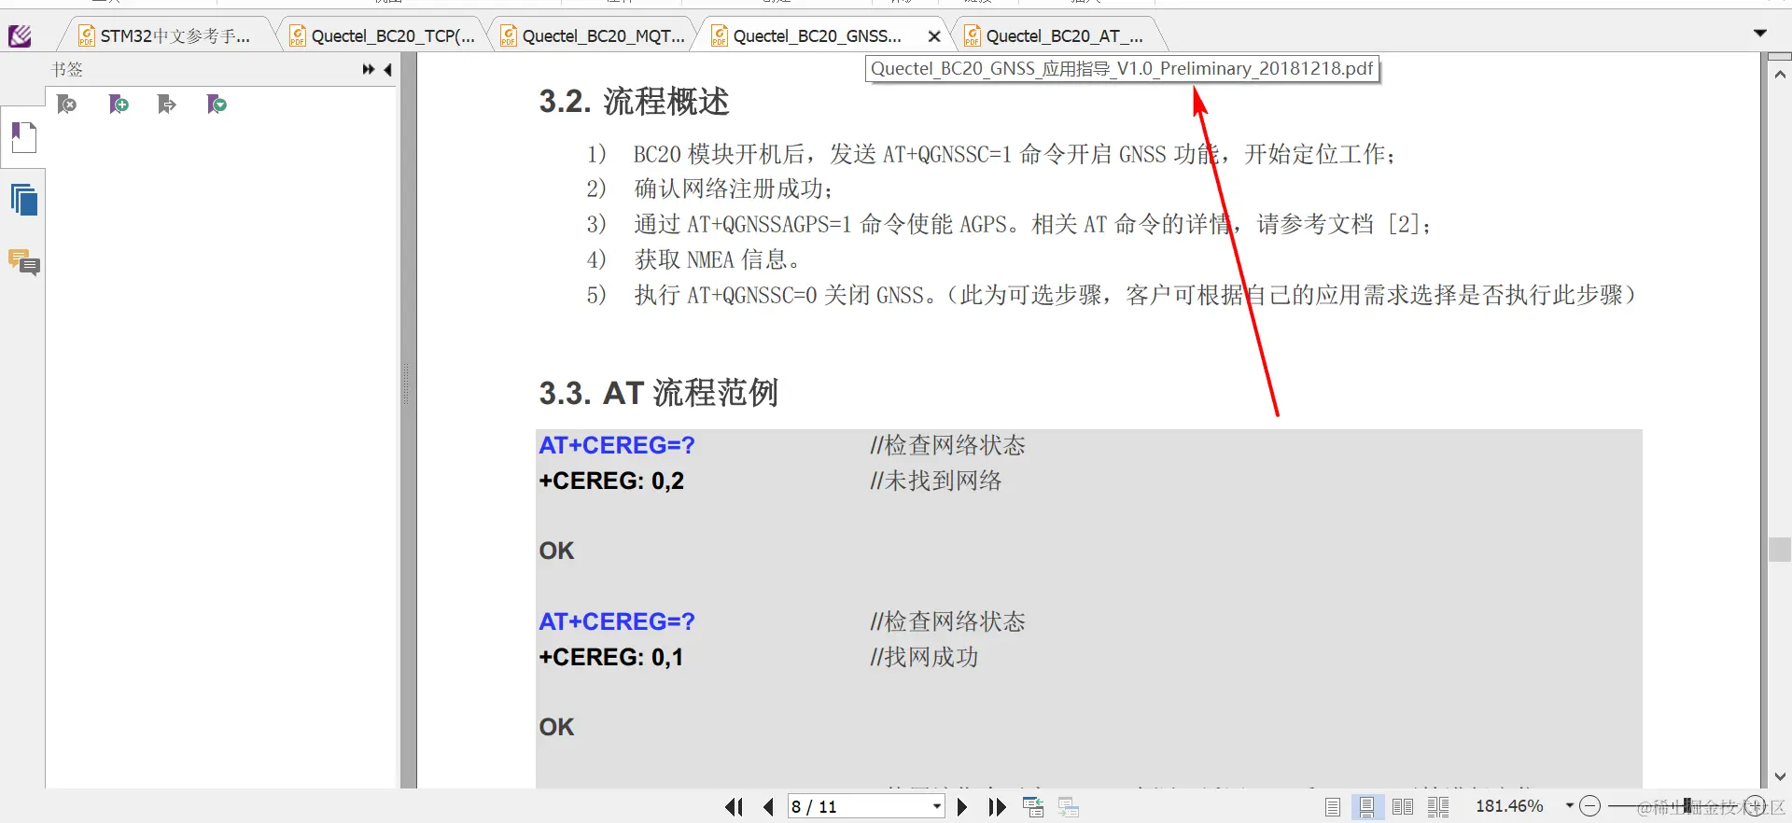Click the vertical scrollbar down arrow

(x=1780, y=776)
